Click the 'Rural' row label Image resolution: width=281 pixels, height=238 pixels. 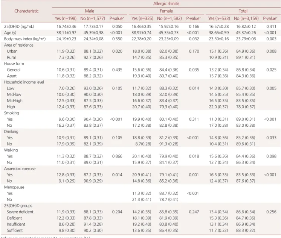point(11,58)
